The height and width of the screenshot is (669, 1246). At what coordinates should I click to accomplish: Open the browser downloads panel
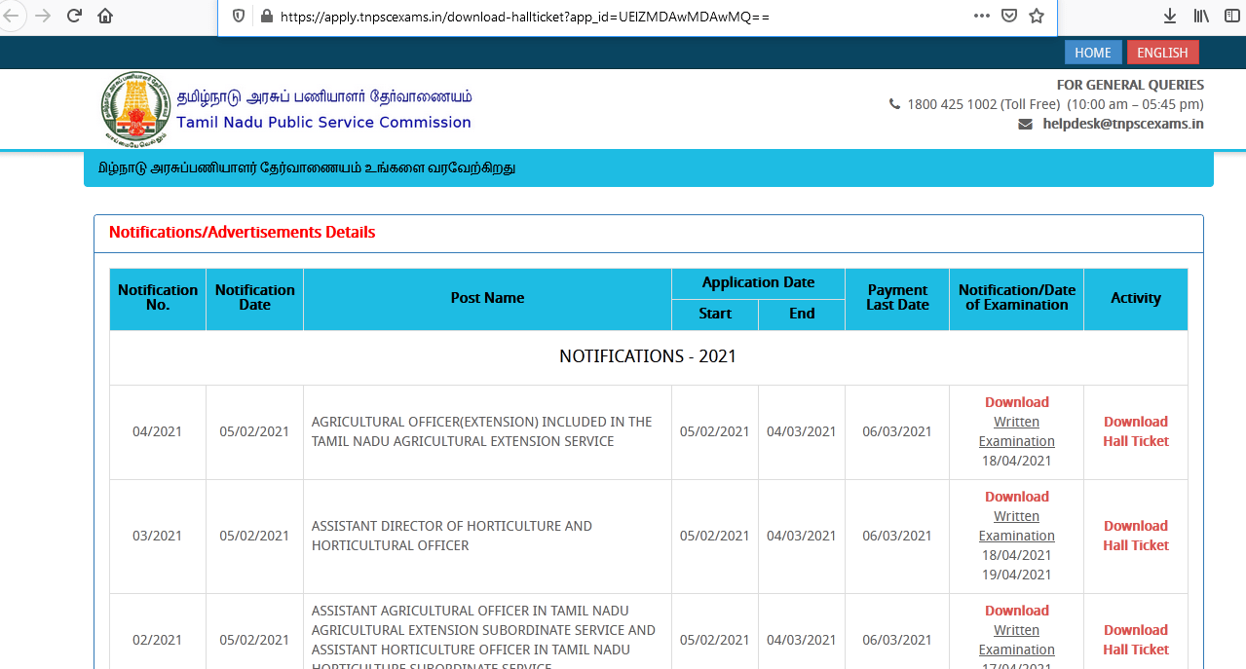point(1170,17)
